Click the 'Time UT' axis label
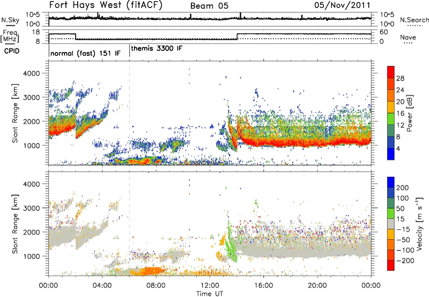 point(210,294)
